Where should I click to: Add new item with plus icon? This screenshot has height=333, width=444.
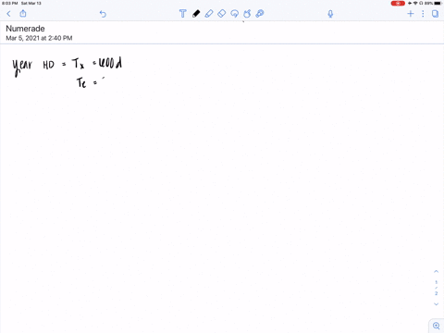click(411, 14)
